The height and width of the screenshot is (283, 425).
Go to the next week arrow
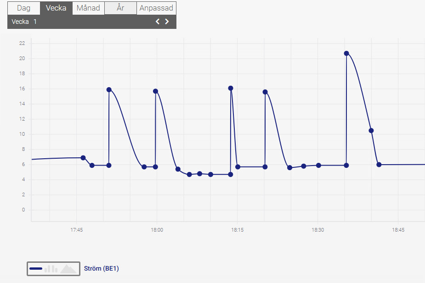point(167,22)
